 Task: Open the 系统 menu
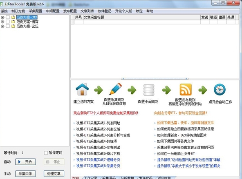4,11
